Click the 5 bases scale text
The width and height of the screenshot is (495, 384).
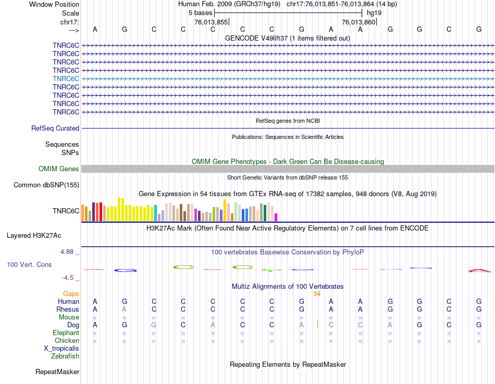click(x=201, y=13)
